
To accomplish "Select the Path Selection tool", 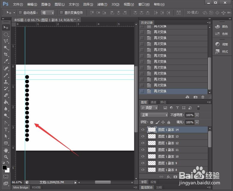I will 6,136.
